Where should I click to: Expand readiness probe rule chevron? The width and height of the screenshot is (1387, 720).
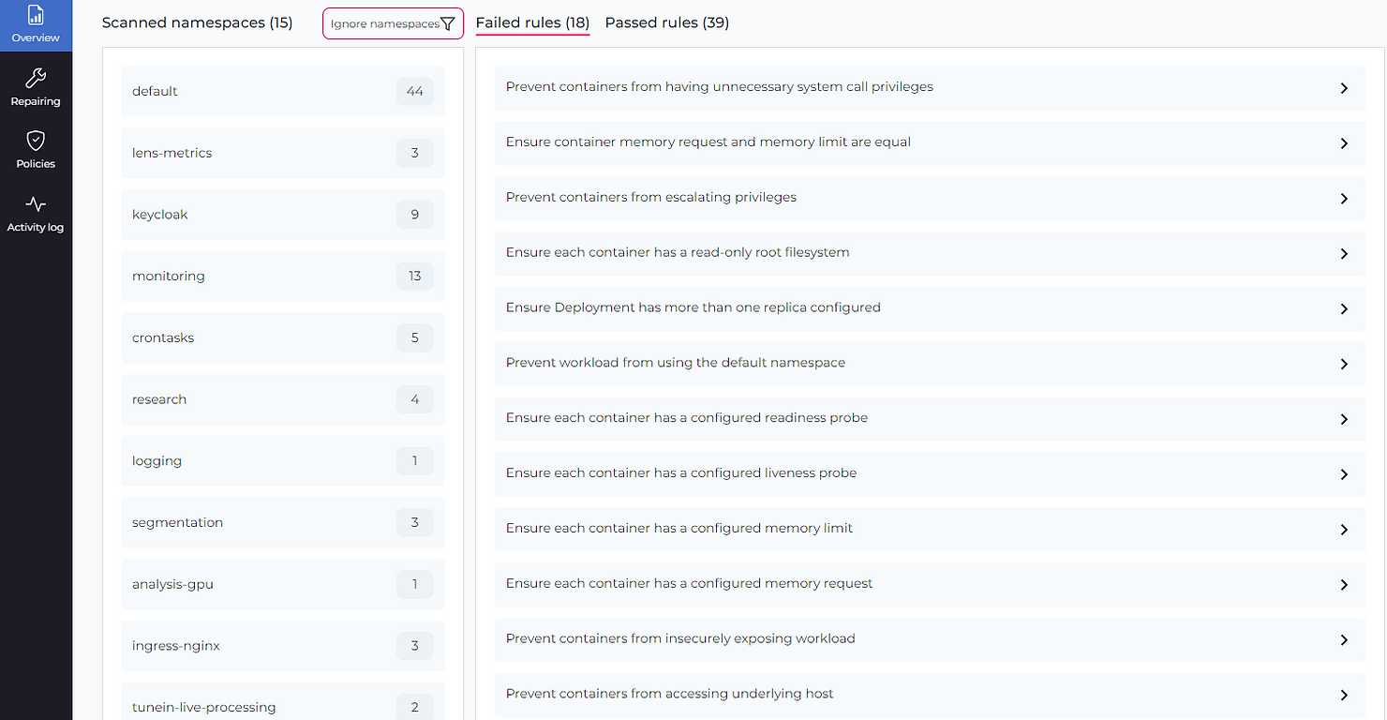tap(1344, 418)
